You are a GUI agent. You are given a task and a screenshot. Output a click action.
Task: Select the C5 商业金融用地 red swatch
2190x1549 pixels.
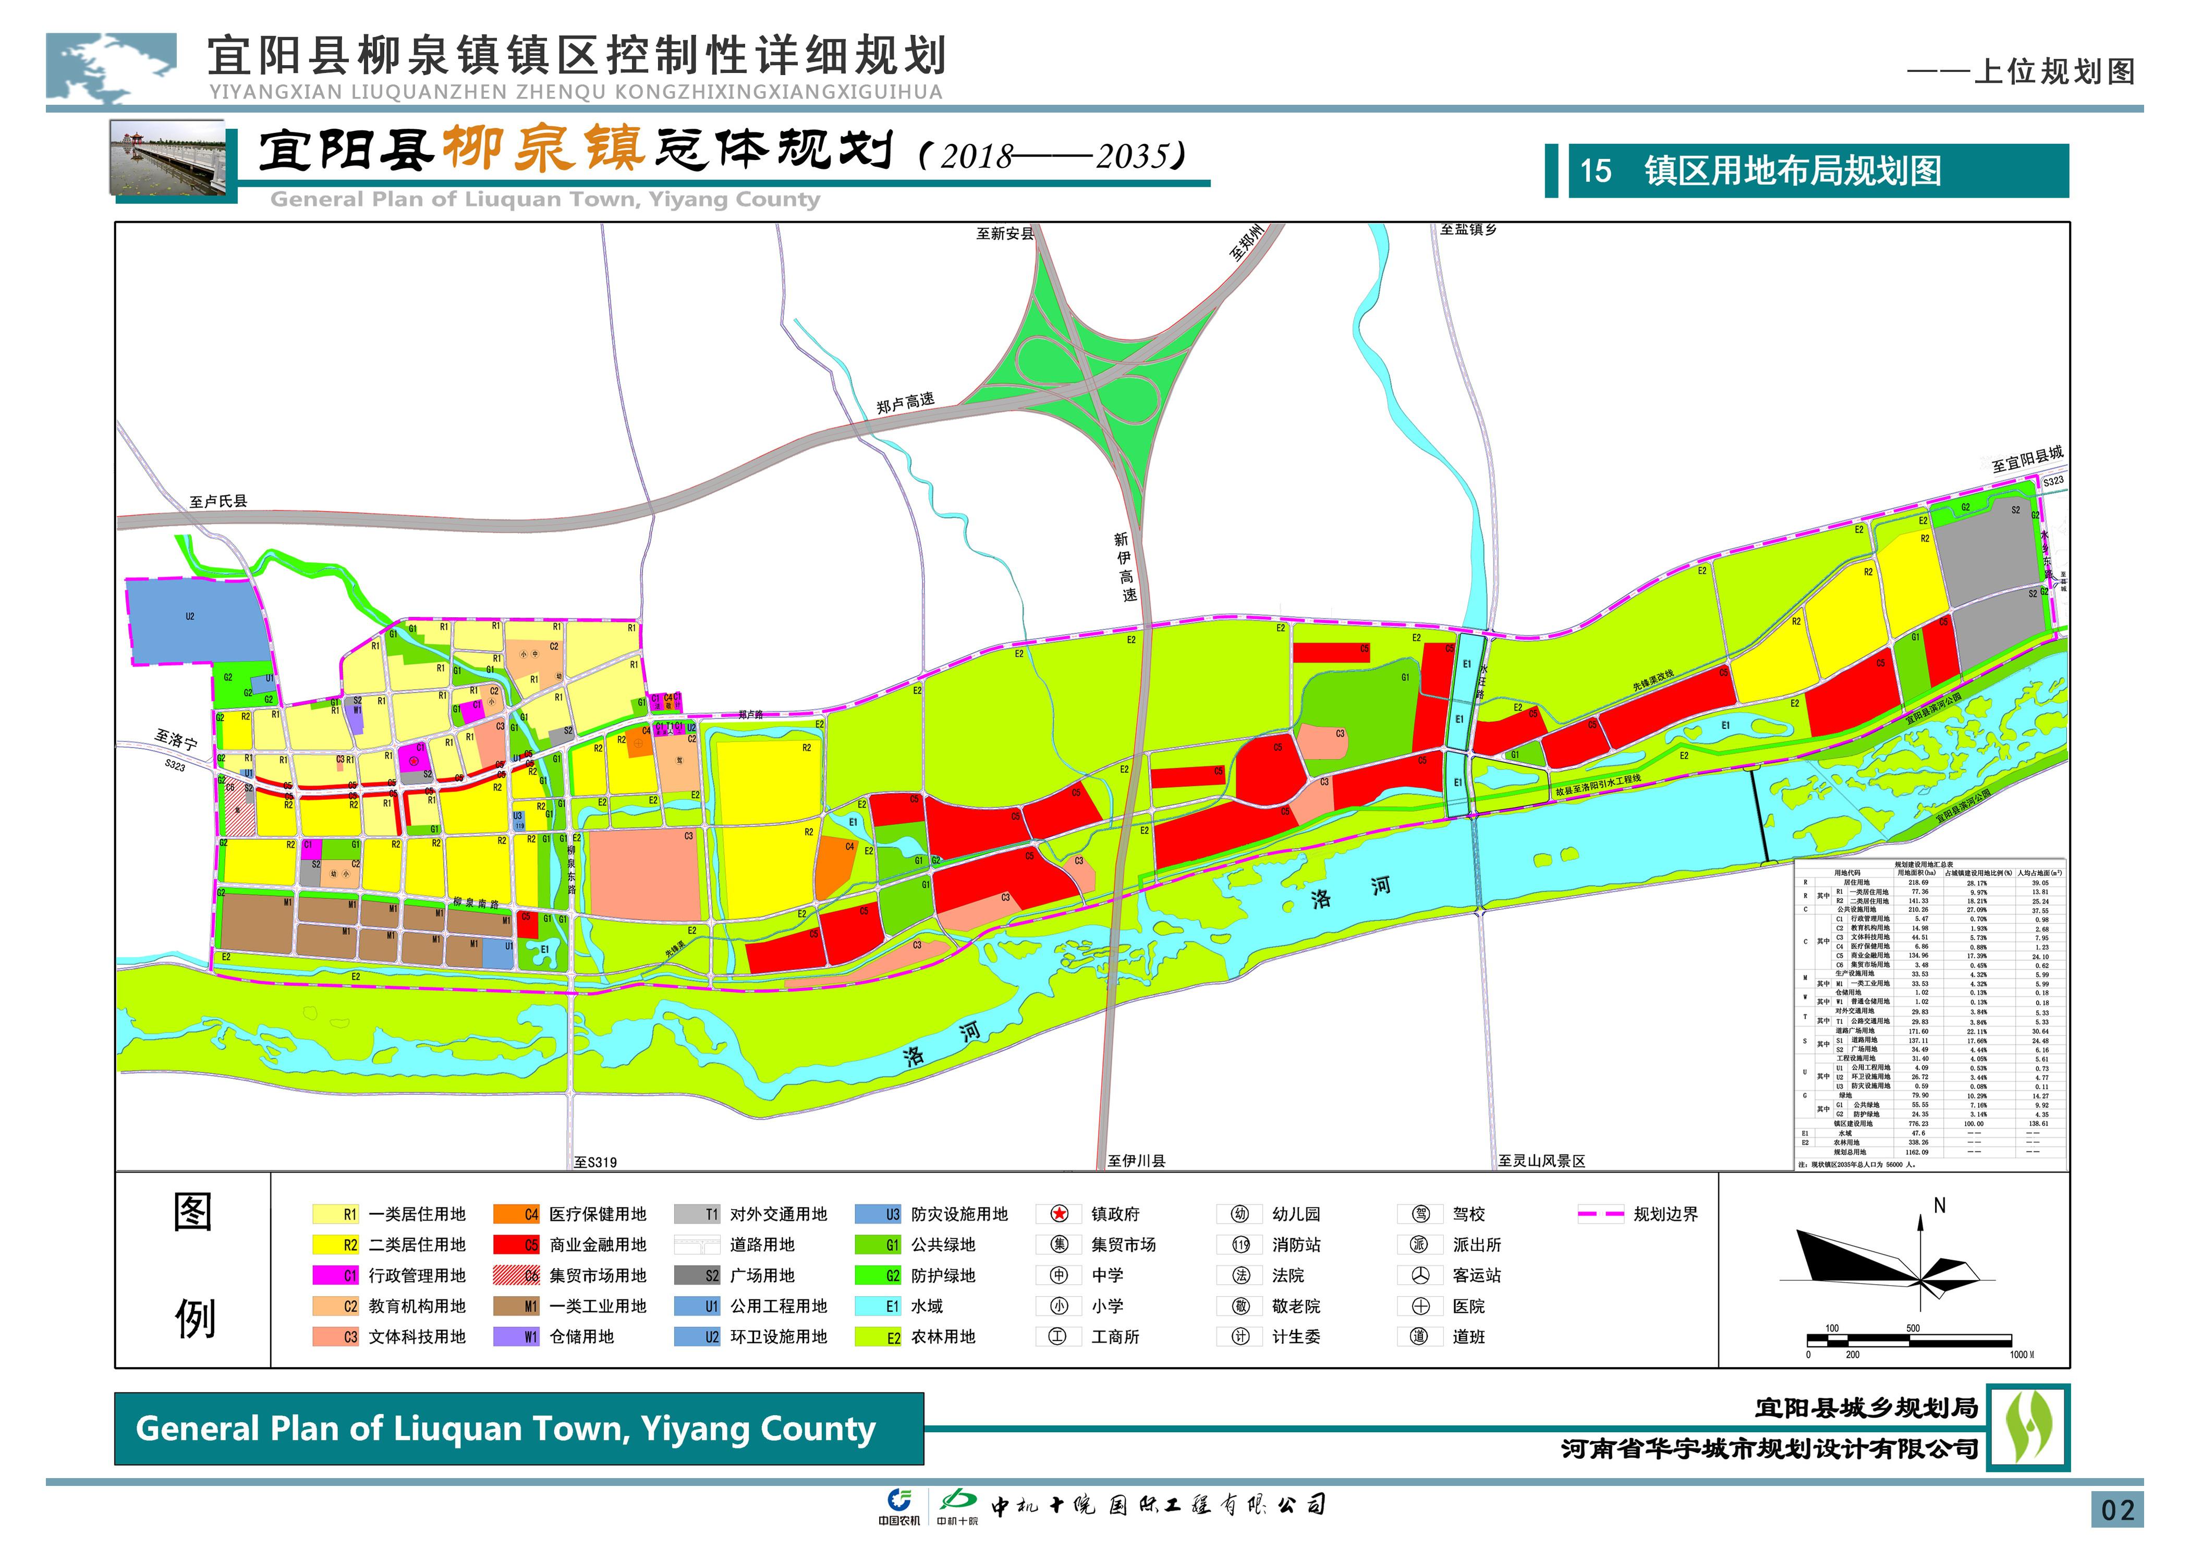tap(517, 1245)
